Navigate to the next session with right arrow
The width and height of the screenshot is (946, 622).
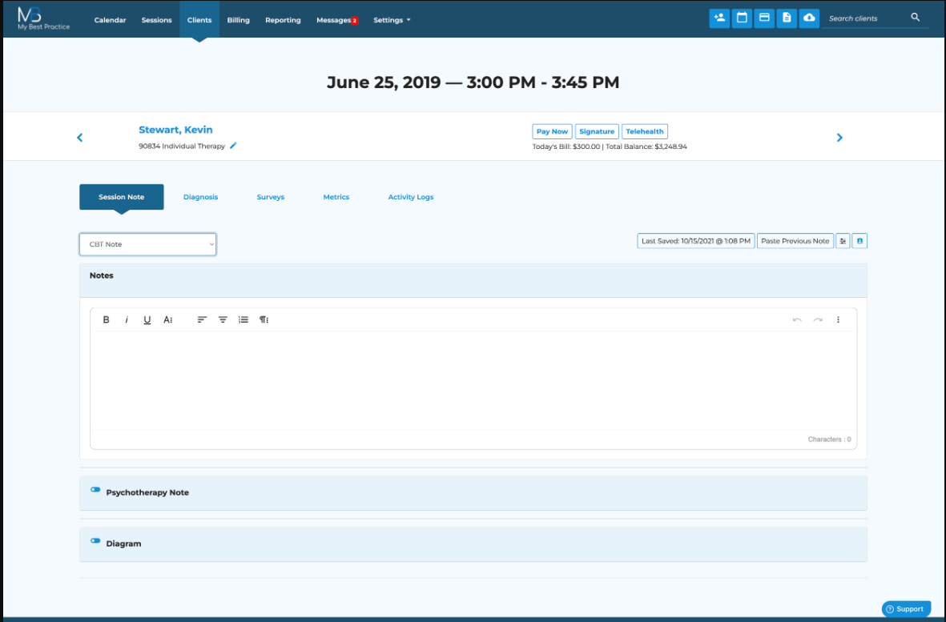[x=839, y=137]
